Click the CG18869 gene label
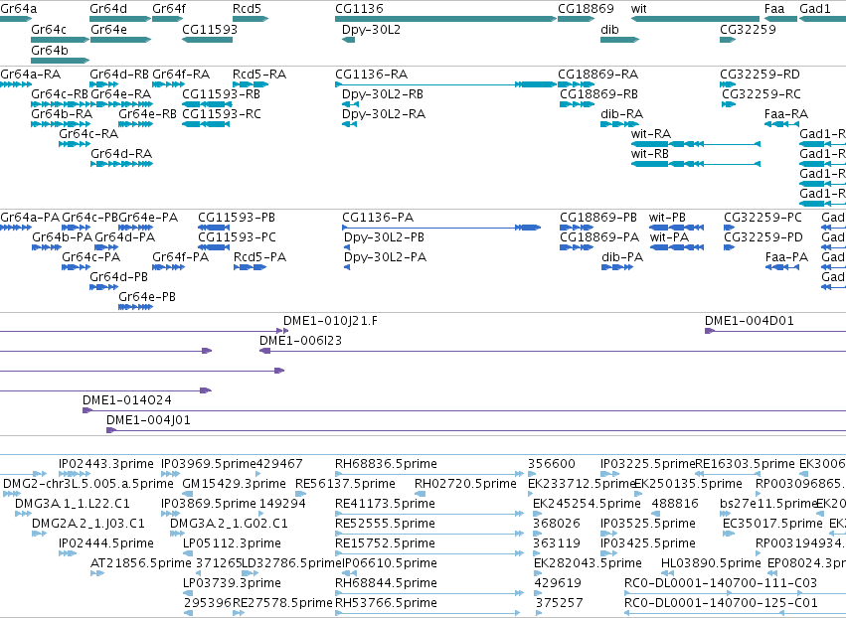The image size is (846, 618). [x=586, y=9]
